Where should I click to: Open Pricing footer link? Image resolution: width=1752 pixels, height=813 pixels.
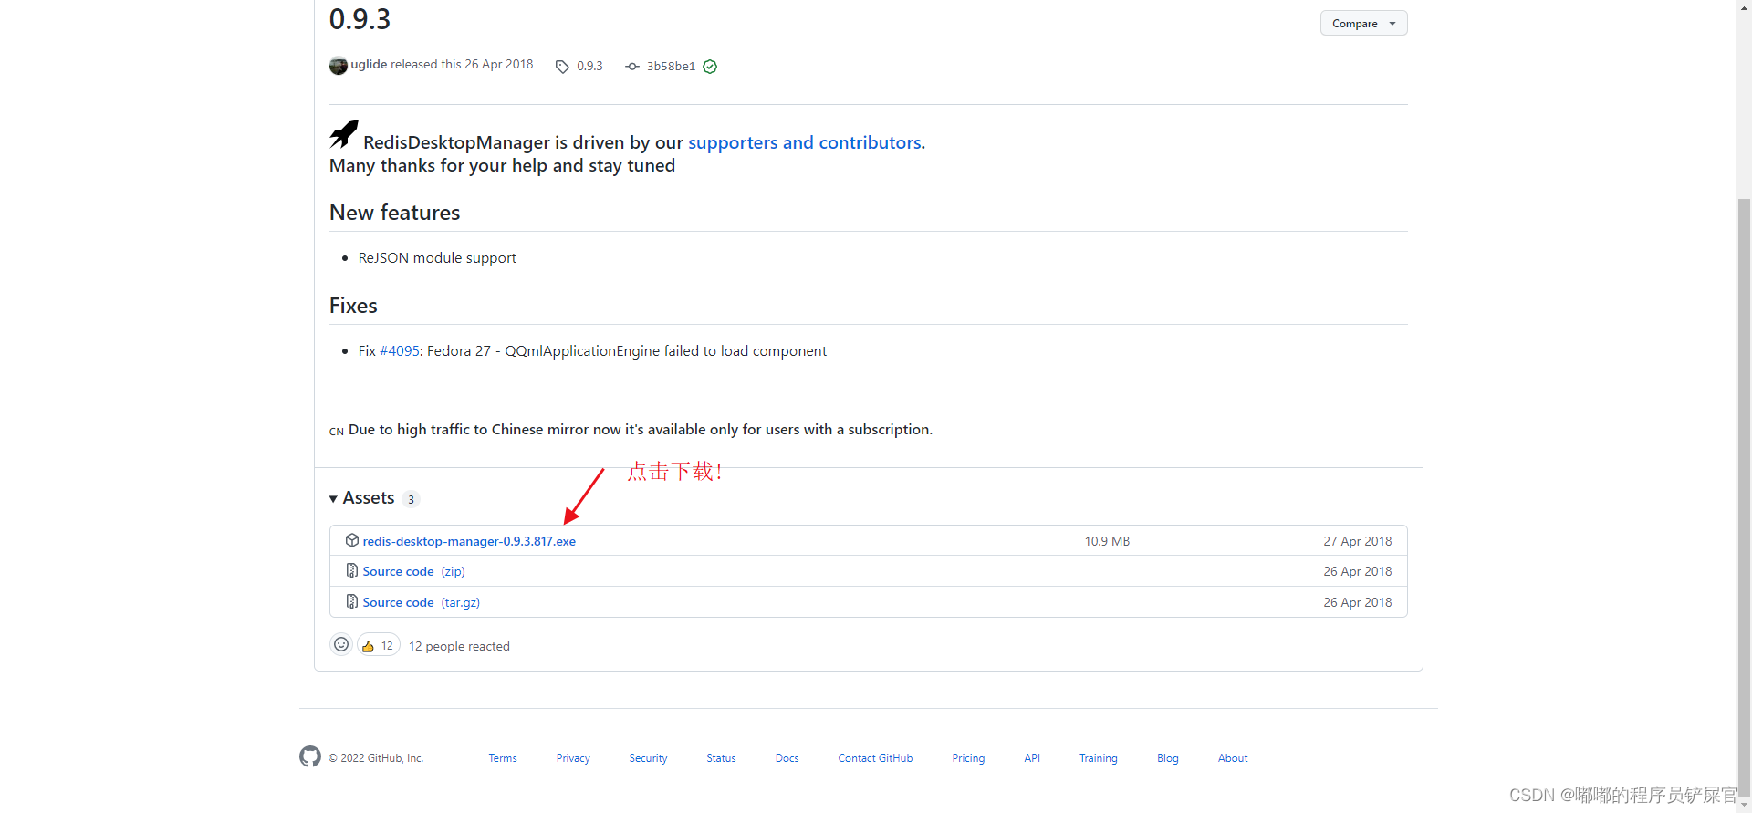(x=968, y=758)
